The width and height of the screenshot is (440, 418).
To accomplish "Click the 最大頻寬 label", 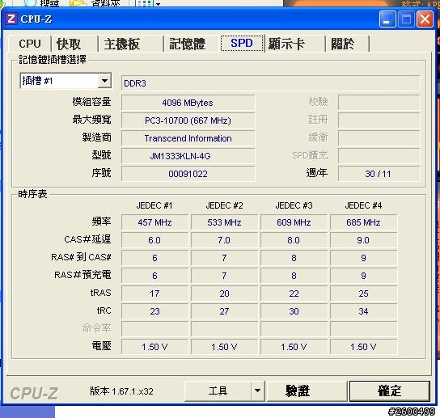I will pyautogui.click(x=91, y=120).
